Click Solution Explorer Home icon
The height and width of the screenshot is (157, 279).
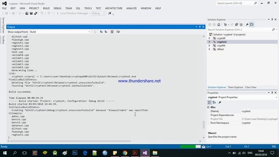pos(219,24)
